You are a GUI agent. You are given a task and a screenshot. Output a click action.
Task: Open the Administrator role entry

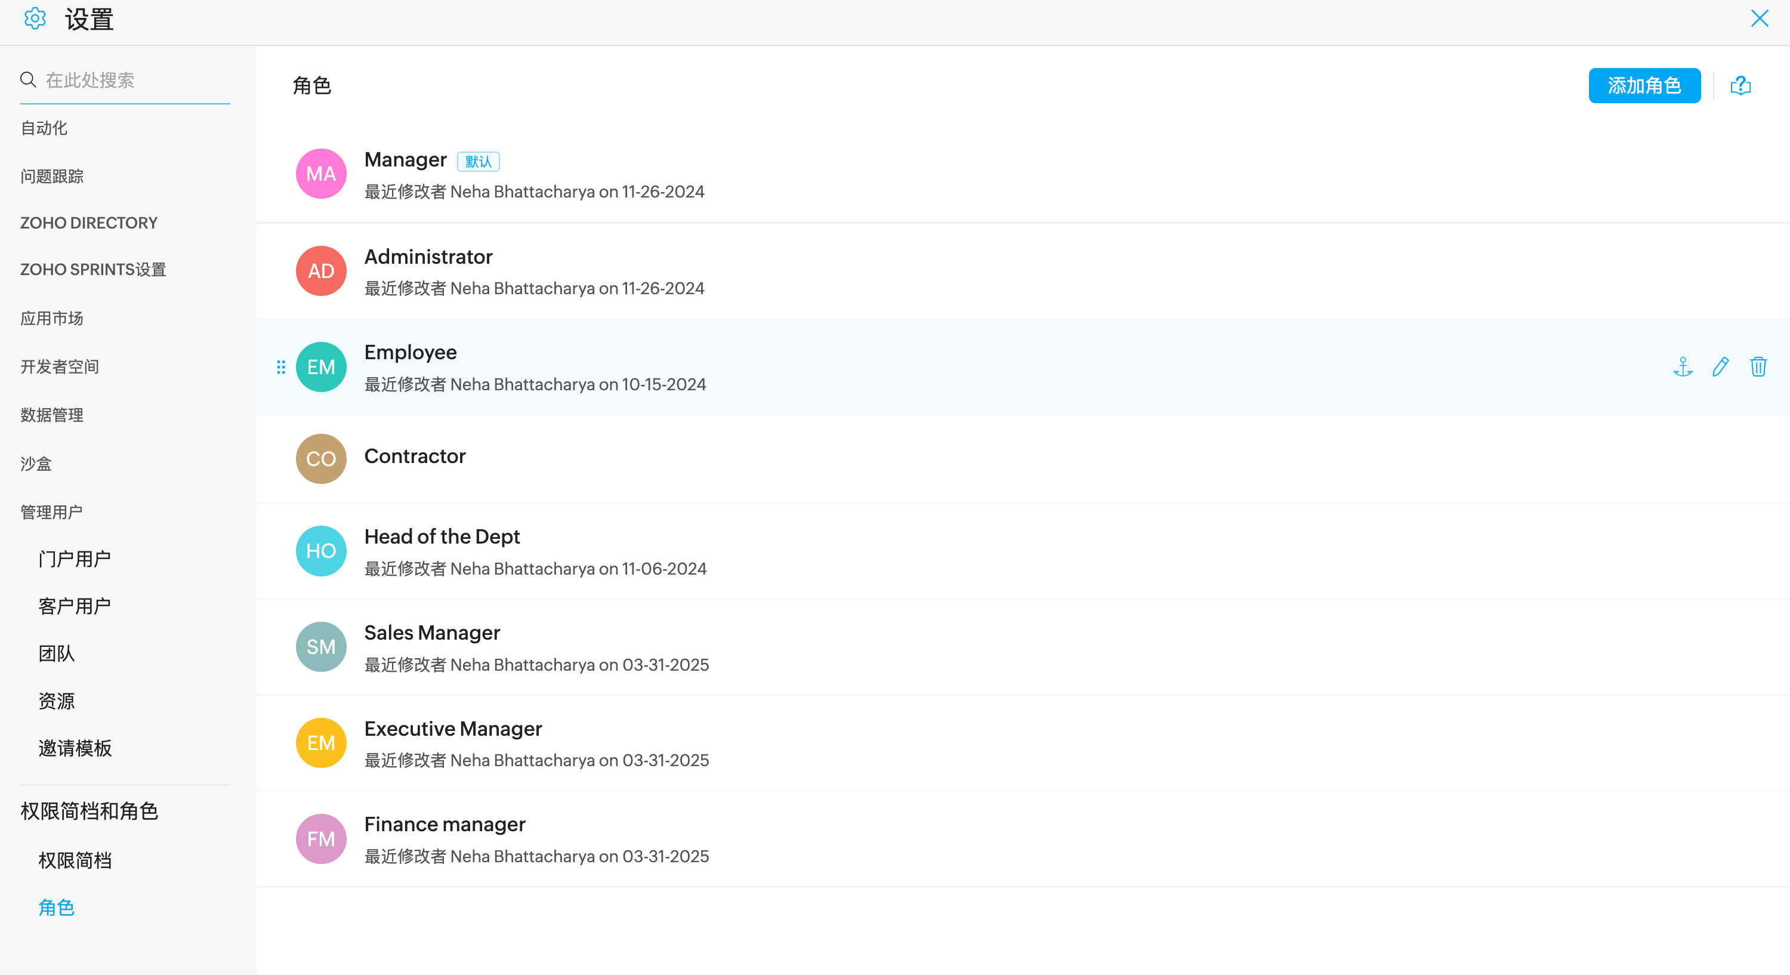click(428, 257)
